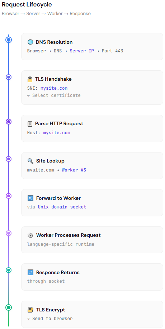Click the Port 443 text
165x329 pixels.
point(112,51)
